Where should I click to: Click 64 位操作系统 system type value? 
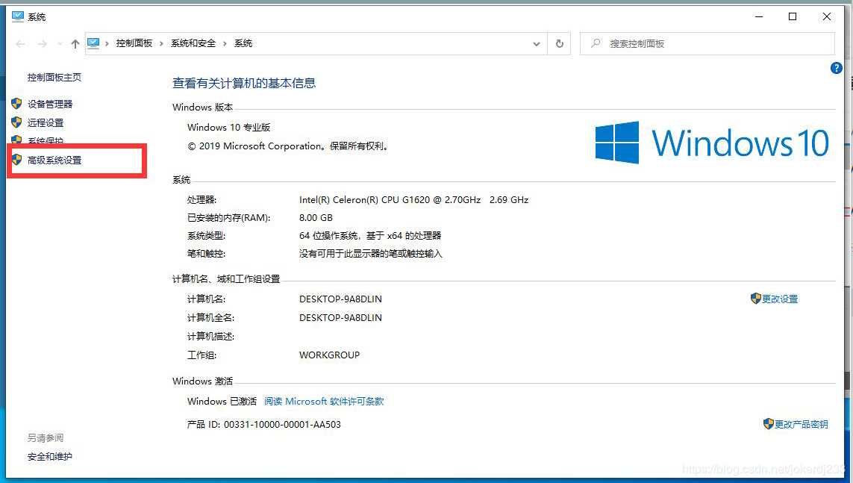tap(370, 235)
